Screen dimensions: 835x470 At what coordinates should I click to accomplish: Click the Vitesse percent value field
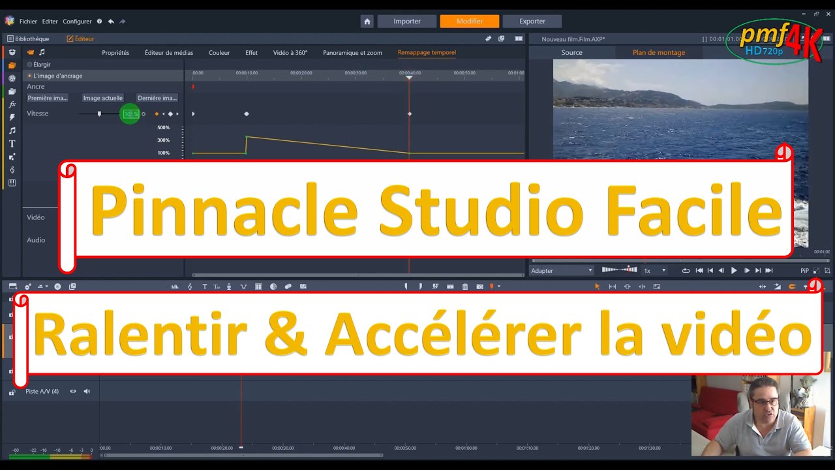[130, 114]
